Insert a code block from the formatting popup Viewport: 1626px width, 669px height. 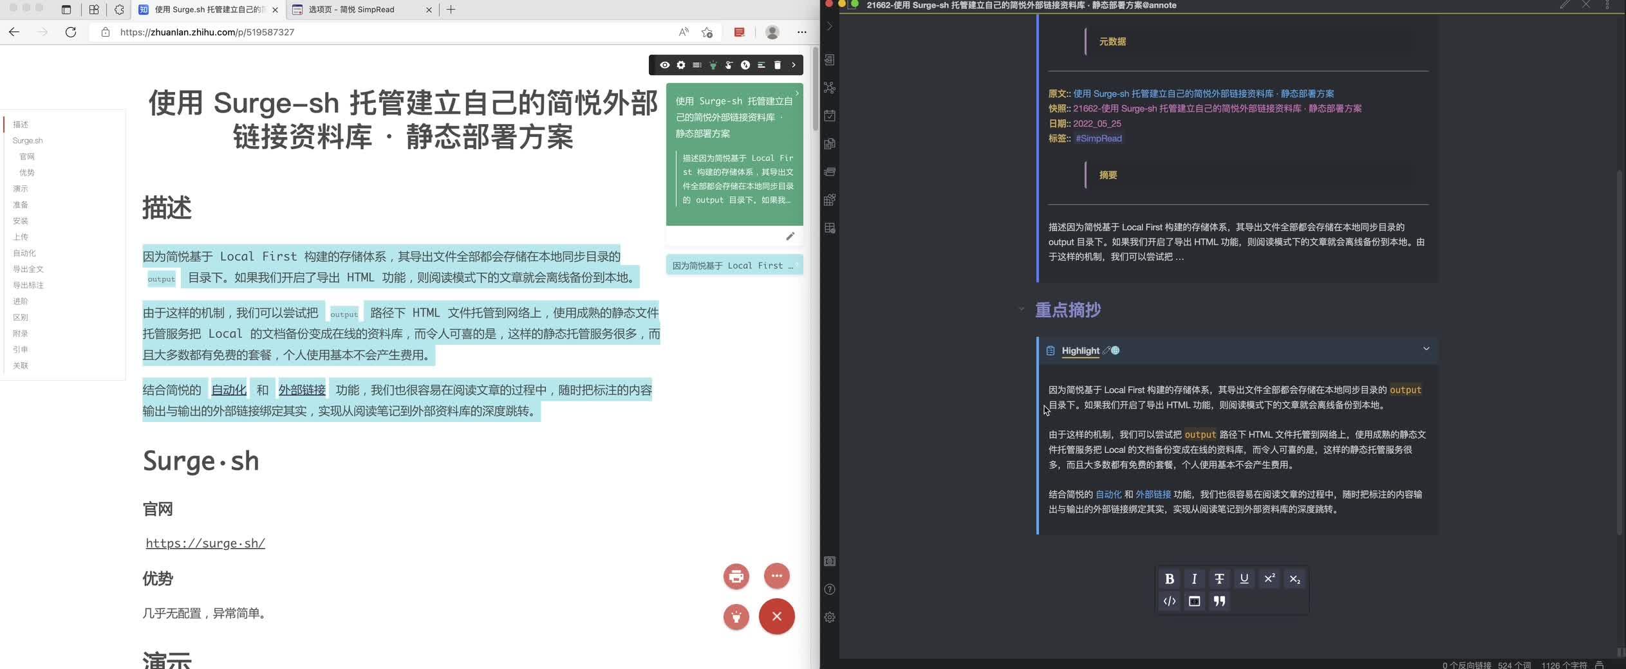pos(1194,601)
